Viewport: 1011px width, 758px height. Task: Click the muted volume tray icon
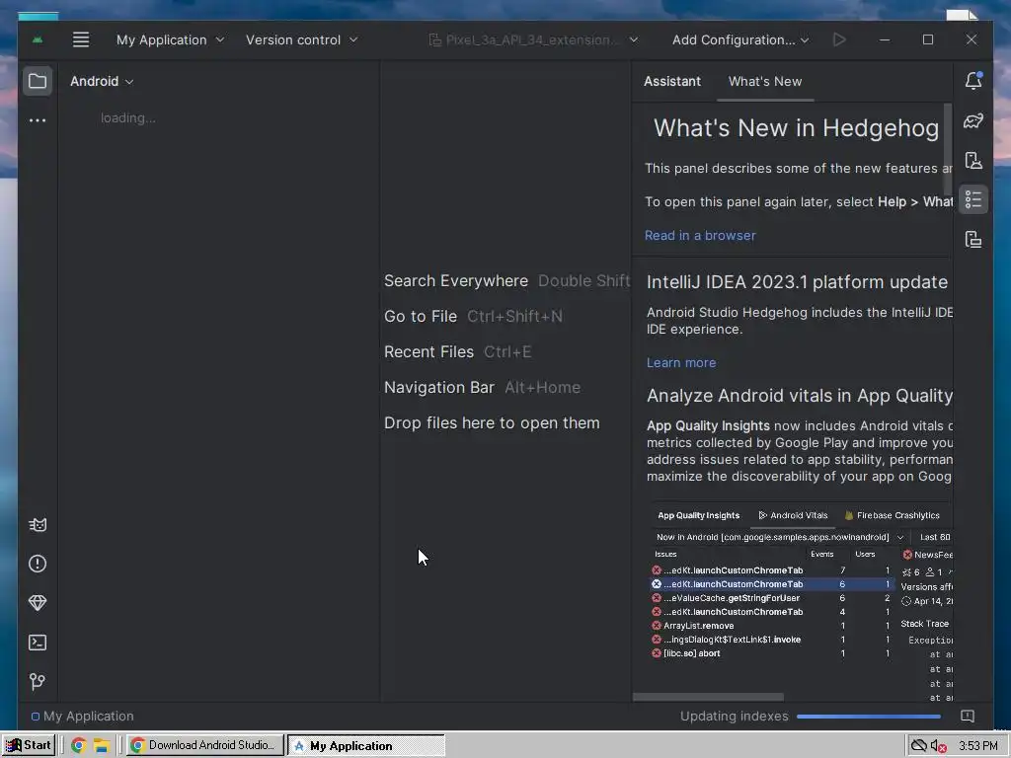click(939, 746)
